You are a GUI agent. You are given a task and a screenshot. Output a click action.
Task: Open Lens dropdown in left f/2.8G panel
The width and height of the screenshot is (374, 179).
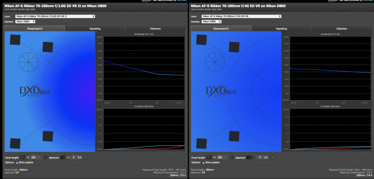[x=55, y=16]
